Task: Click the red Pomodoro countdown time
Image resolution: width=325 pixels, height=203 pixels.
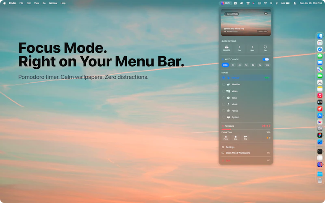Action: 266,126
